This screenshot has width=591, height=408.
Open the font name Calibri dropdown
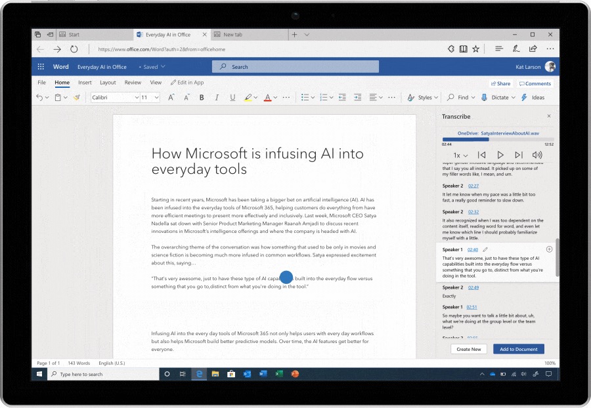point(115,98)
